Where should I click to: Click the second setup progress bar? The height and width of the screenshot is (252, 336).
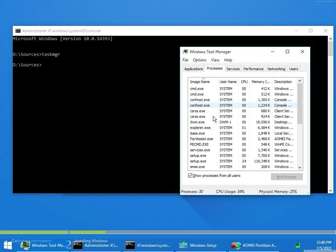click(x=202, y=232)
